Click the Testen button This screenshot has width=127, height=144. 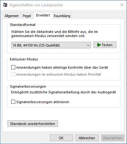pos(105,45)
